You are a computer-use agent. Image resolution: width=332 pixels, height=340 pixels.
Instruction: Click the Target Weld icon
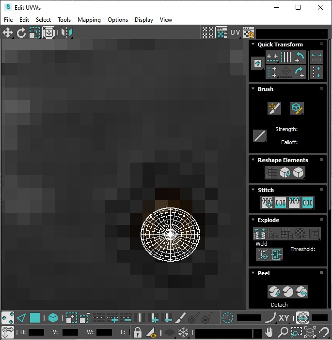[263, 254]
